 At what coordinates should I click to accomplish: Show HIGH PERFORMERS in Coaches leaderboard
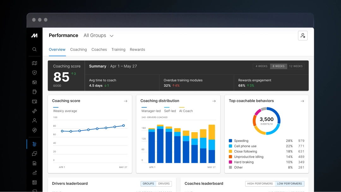[260, 184]
